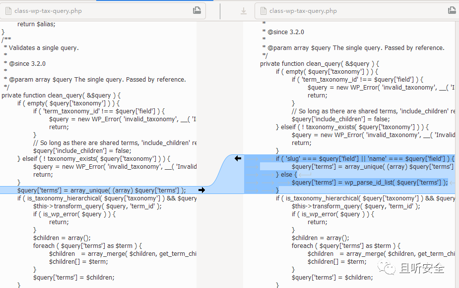Click the save icon in the left file header
This screenshot has width=459, height=288.
pos(197,11)
